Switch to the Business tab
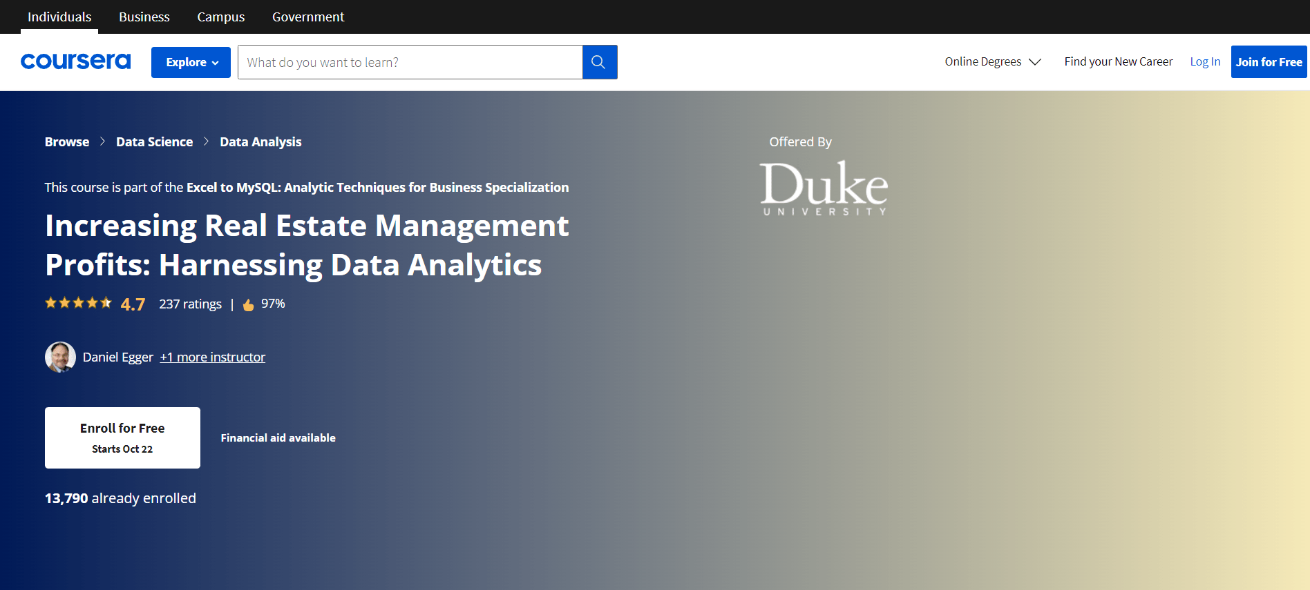Screen dimensions: 1310x590 click(144, 17)
